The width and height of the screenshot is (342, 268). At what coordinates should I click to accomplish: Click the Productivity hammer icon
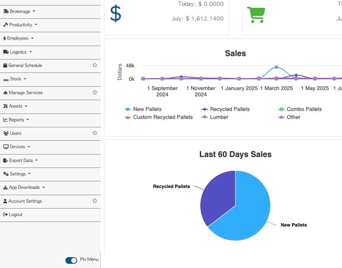(6, 25)
